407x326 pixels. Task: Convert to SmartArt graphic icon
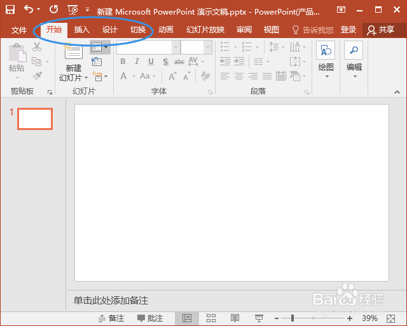pyautogui.click(x=298, y=76)
